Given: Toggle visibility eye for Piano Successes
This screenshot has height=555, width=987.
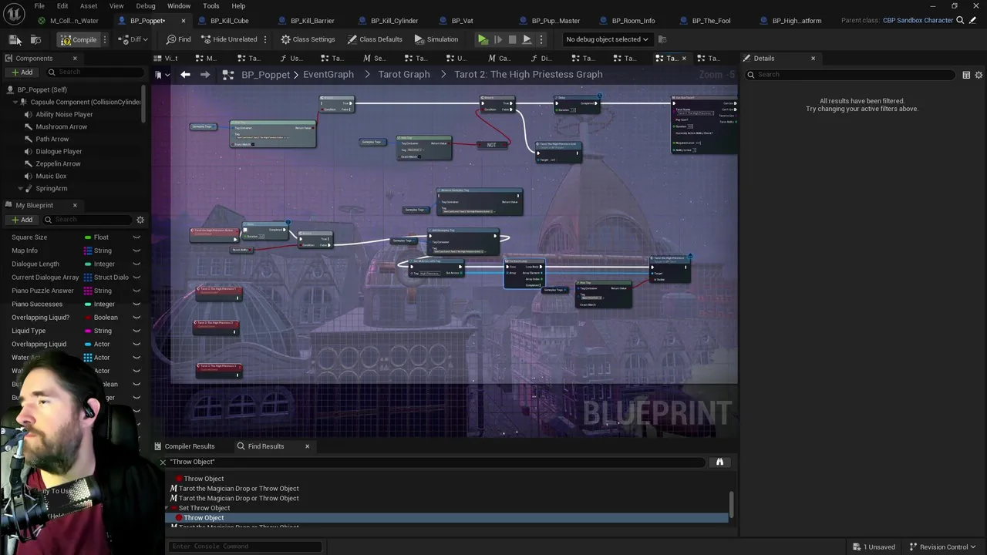Looking at the screenshot, I should (136, 304).
